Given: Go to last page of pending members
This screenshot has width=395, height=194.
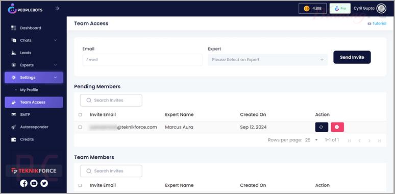Looking at the screenshot, I should point(379,140).
